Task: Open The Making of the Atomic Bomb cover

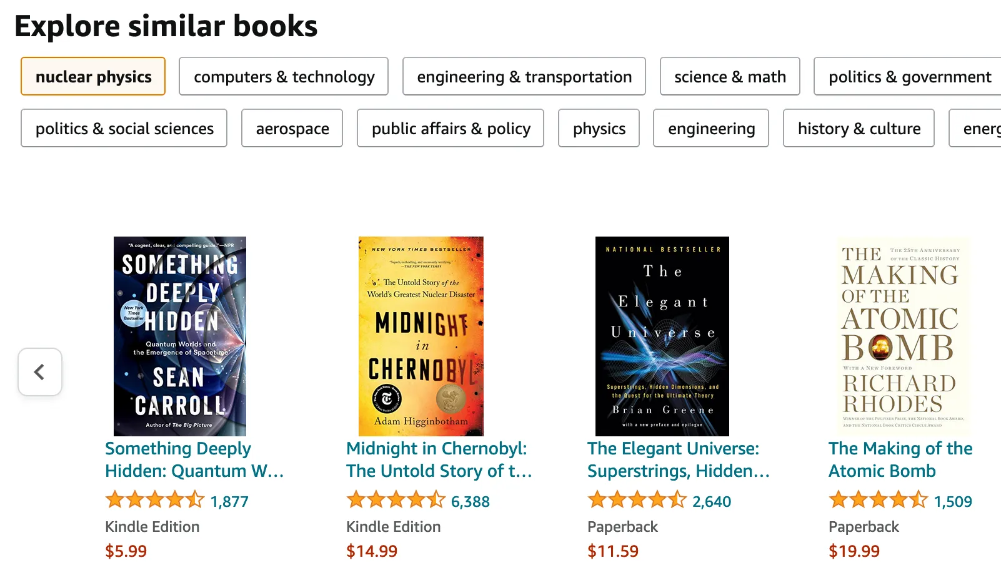Action: coord(900,336)
